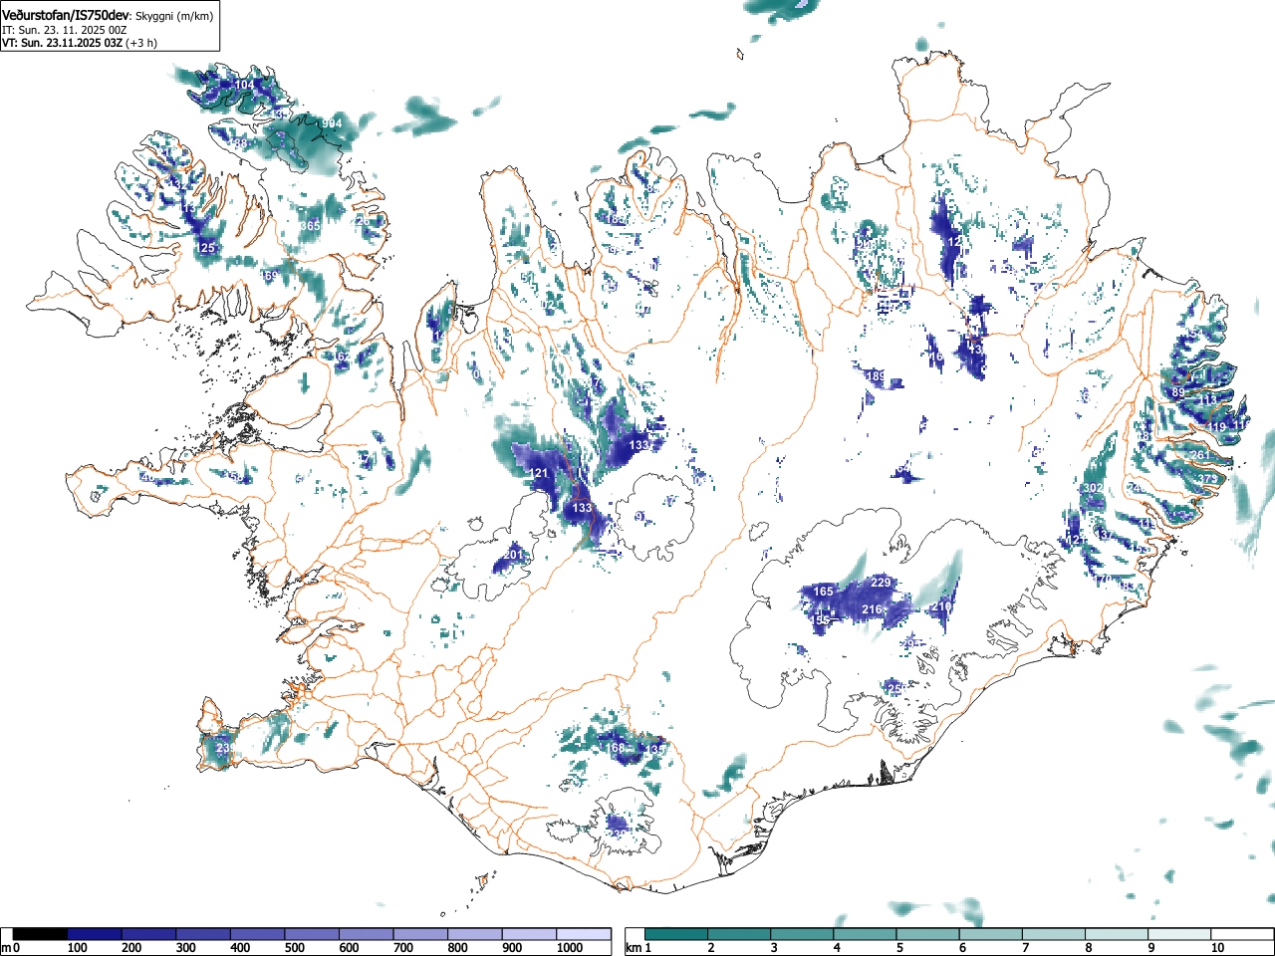Click the 125 visibility value
The image size is (1275, 956).
(205, 248)
